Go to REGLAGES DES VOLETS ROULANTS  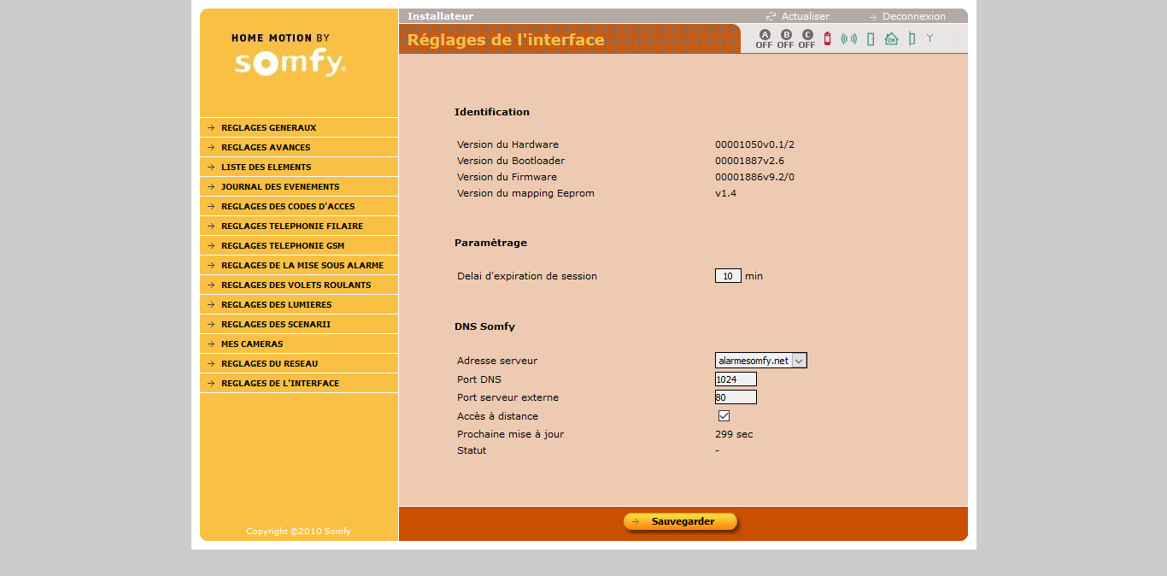pyautogui.click(x=299, y=285)
